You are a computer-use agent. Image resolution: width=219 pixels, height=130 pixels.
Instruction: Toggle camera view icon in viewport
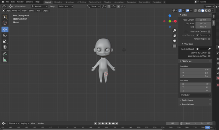(x=175, y=41)
